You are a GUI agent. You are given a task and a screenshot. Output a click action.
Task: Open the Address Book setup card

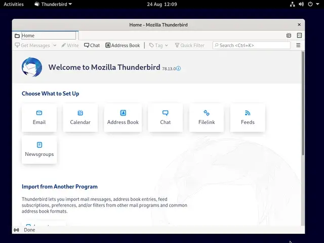coord(123,117)
